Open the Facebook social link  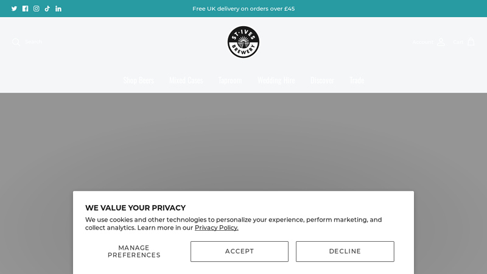(25, 9)
